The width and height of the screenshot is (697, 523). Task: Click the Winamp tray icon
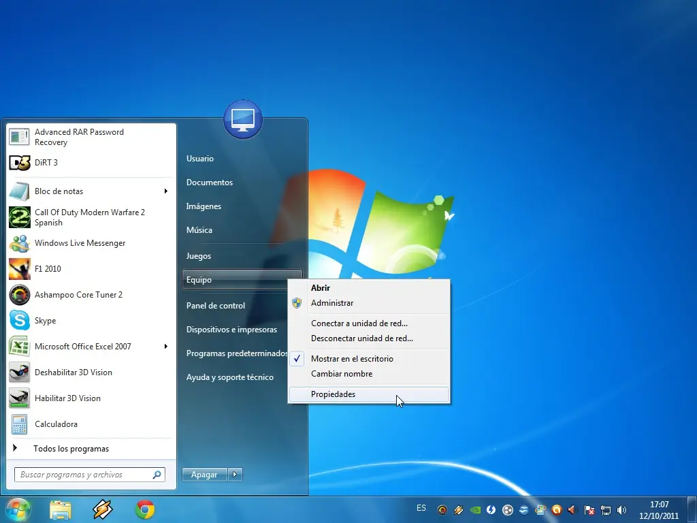[458, 510]
